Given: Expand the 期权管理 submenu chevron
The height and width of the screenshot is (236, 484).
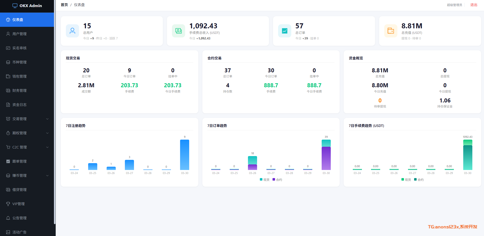Looking at the screenshot, I should pos(47,133).
